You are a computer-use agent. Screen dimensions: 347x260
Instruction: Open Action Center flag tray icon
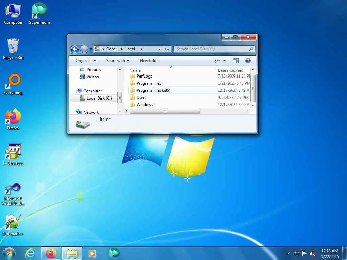[x=305, y=253]
